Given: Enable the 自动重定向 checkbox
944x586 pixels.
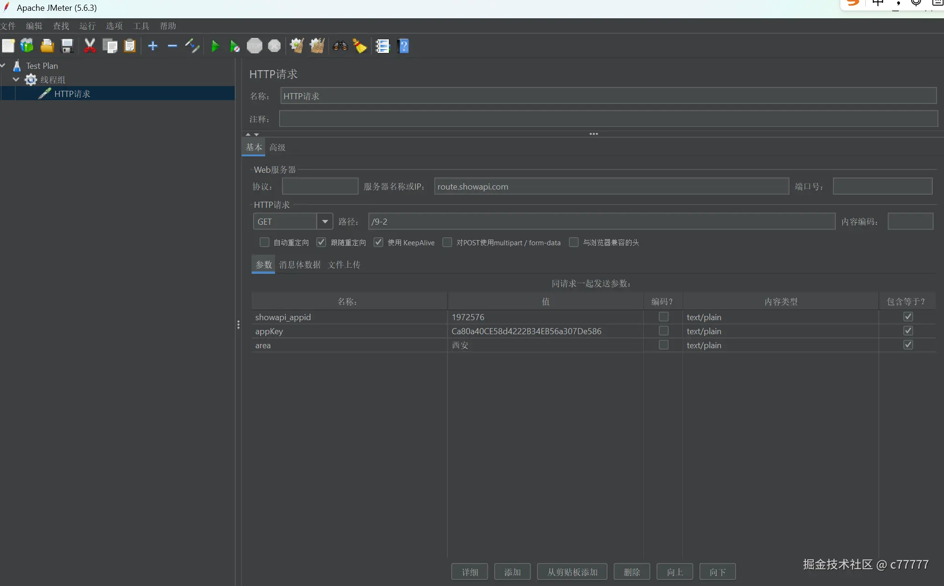Looking at the screenshot, I should tap(265, 242).
